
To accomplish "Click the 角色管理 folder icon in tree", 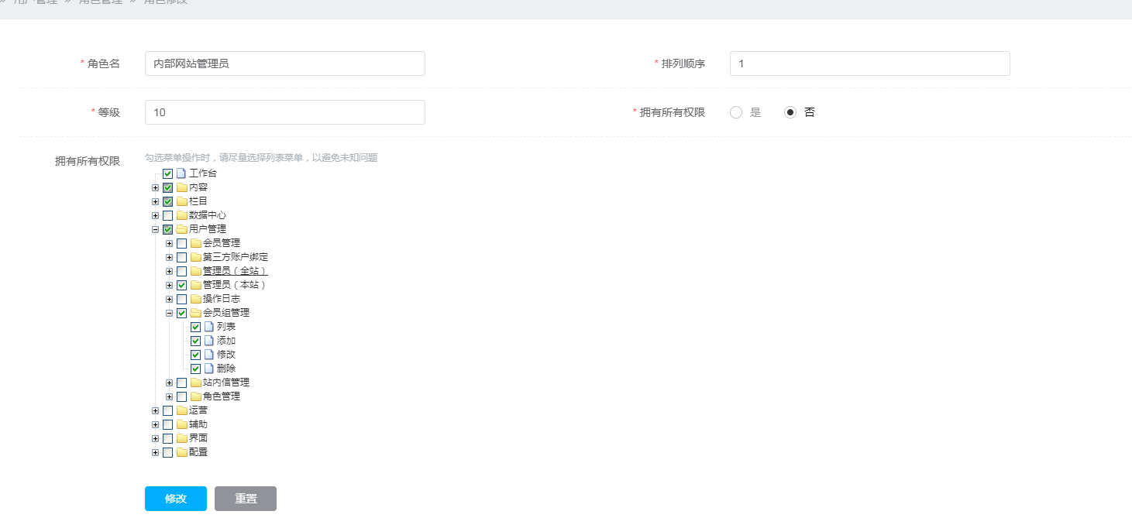I will [x=196, y=396].
